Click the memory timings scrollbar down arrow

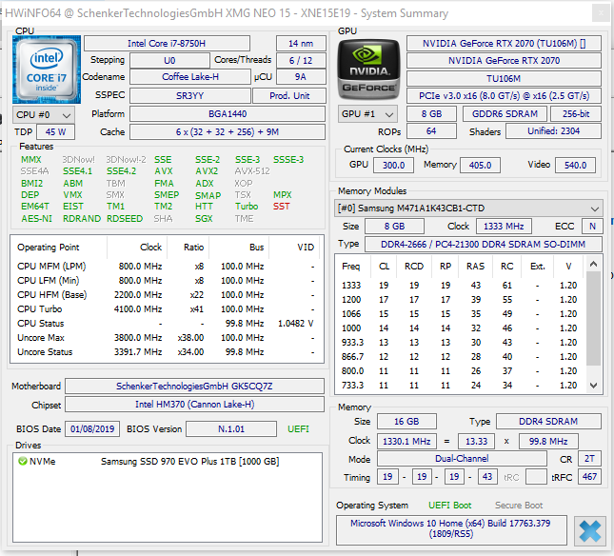[593, 386]
